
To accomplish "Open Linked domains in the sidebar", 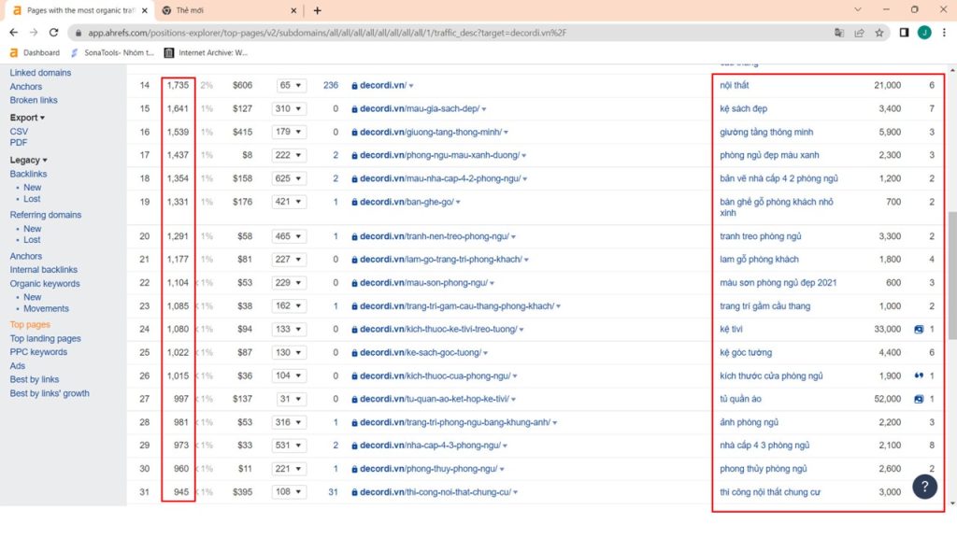I will (x=40, y=73).
